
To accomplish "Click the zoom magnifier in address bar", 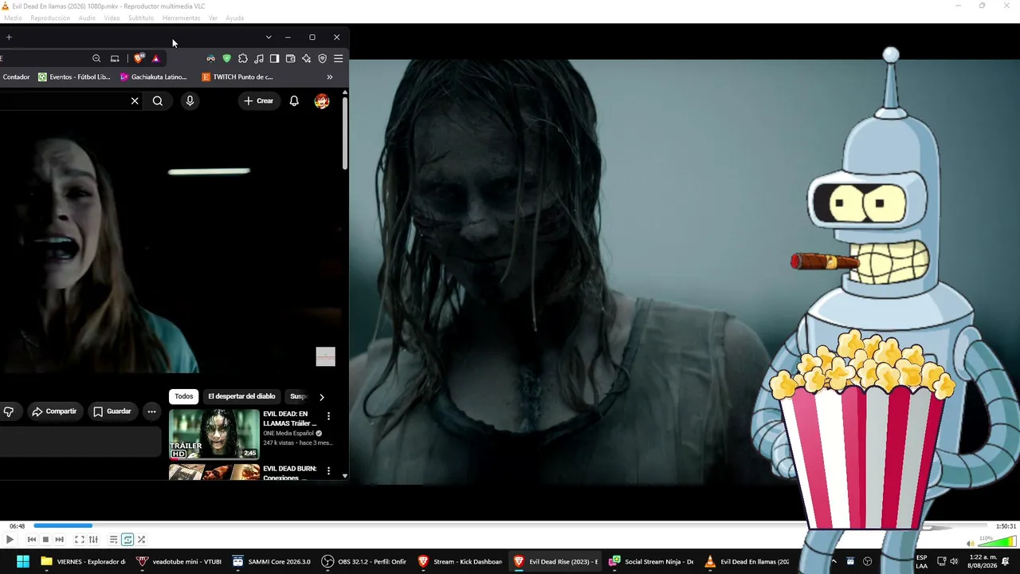I will click(96, 58).
